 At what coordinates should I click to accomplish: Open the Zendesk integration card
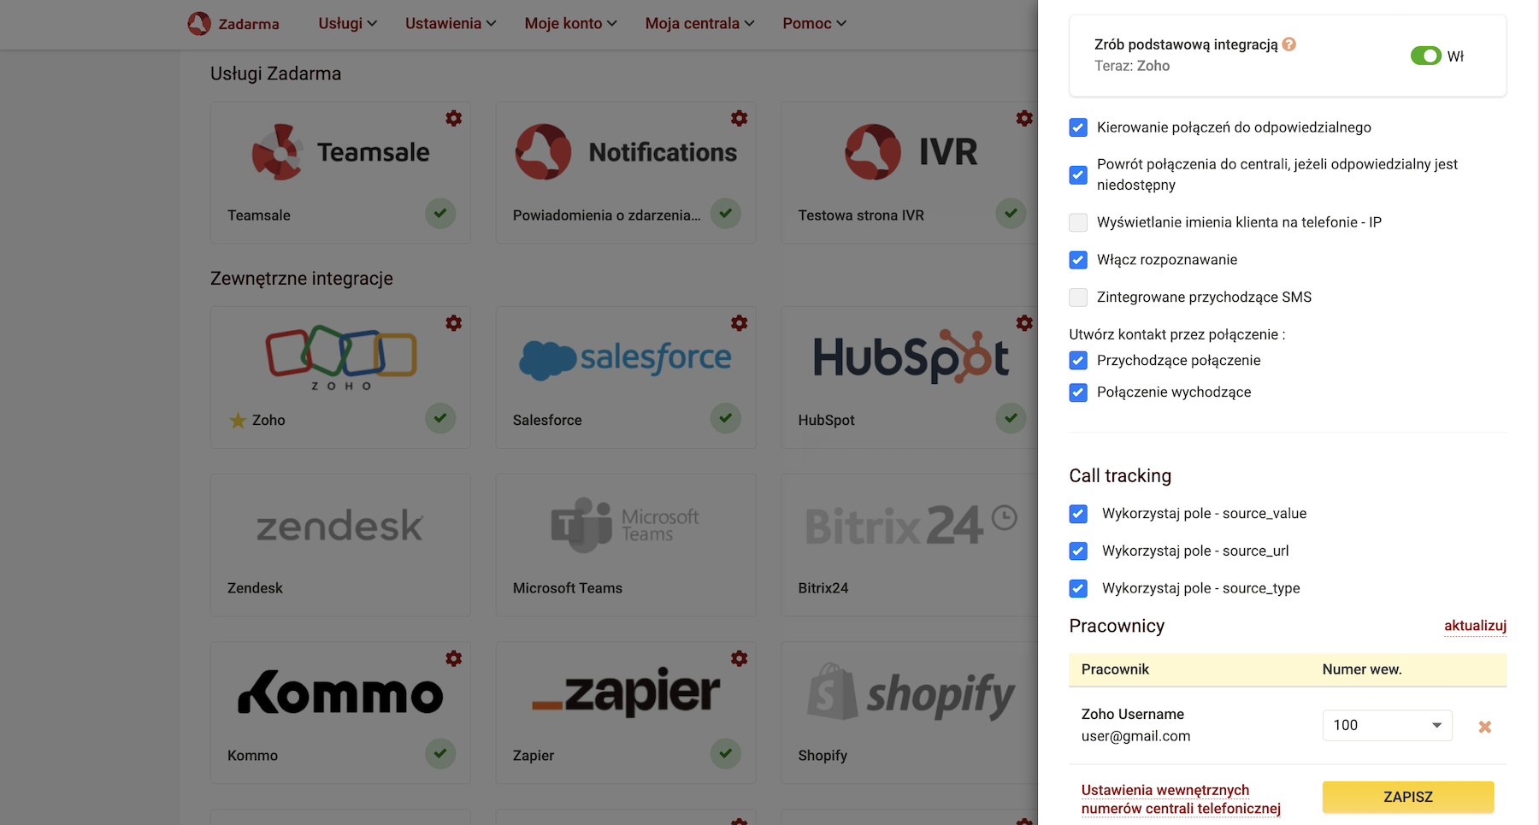[x=340, y=545]
